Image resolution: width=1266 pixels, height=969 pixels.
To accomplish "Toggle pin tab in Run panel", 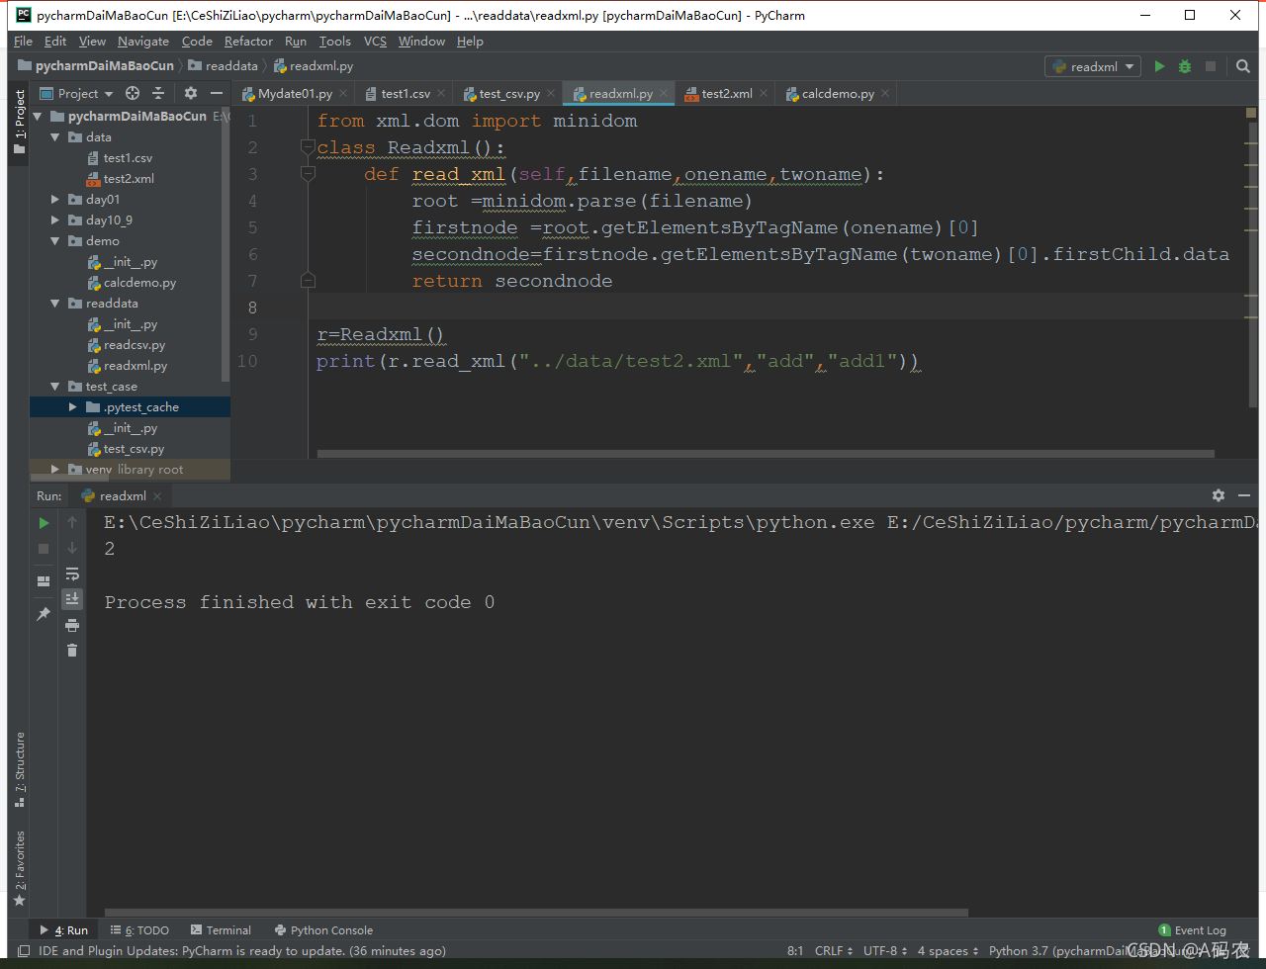I will click(x=44, y=614).
